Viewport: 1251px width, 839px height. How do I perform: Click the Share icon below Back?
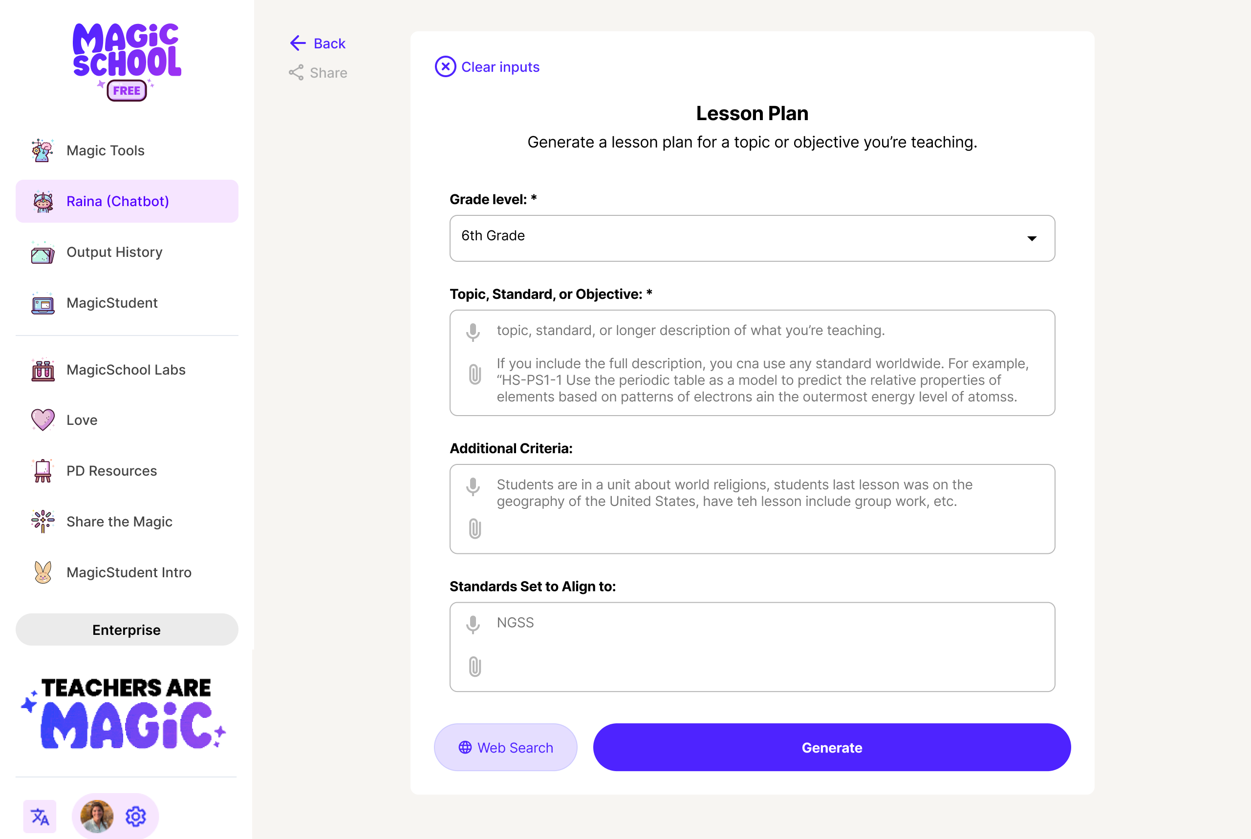(x=296, y=72)
